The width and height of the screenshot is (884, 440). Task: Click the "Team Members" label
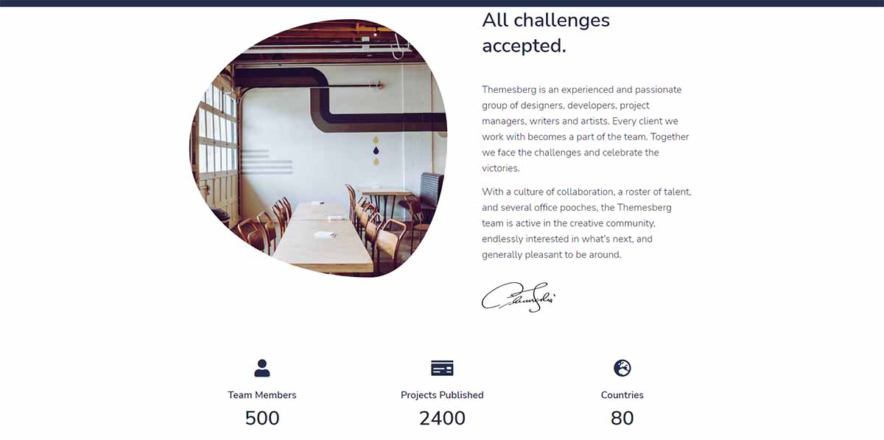click(262, 395)
